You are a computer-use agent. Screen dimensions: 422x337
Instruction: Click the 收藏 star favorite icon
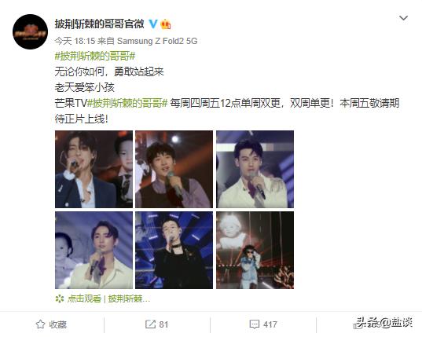coord(40,324)
